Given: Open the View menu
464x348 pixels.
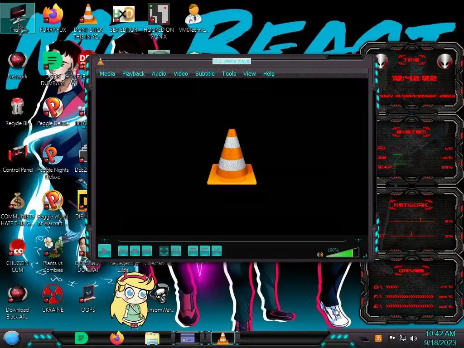Looking at the screenshot, I should click(250, 74).
